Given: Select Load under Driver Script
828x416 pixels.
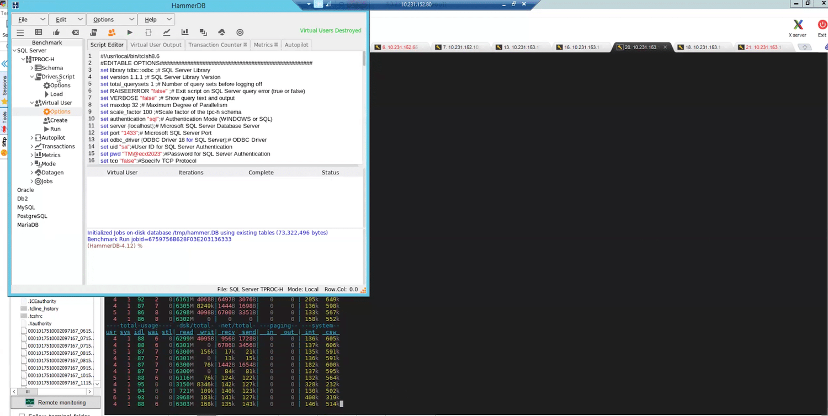Looking at the screenshot, I should (x=53, y=94).
